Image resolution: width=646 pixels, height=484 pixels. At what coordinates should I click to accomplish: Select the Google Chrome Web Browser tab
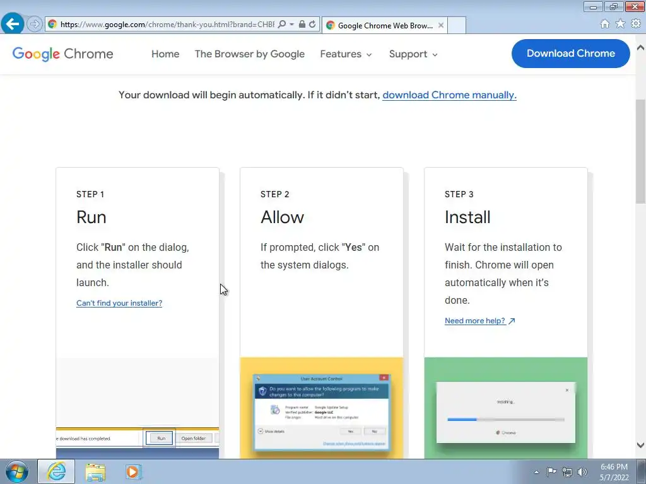[x=385, y=25]
